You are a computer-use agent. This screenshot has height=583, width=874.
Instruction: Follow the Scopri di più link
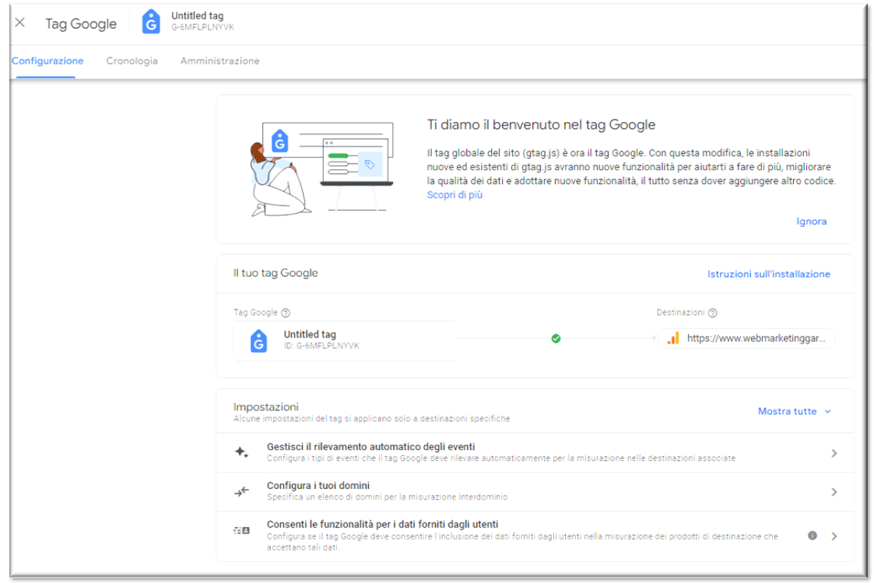pos(455,195)
